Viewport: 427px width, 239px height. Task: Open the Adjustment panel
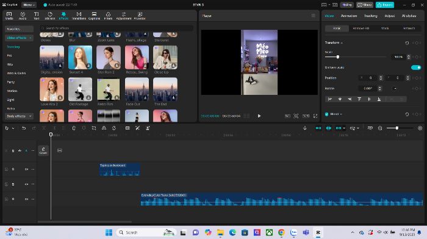[x=124, y=16]
